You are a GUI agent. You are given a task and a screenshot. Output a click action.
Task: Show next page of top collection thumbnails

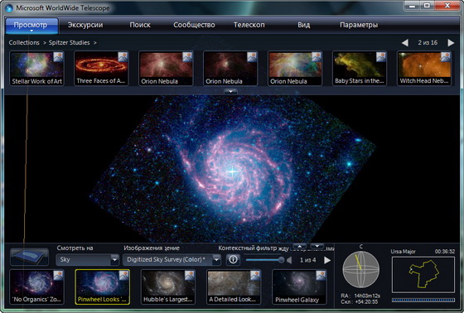(451, 43)
